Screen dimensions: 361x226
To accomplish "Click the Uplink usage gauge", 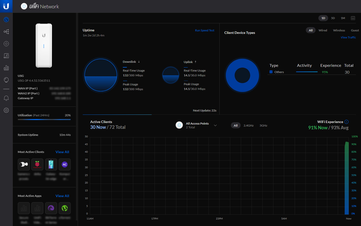I will 171,75.
